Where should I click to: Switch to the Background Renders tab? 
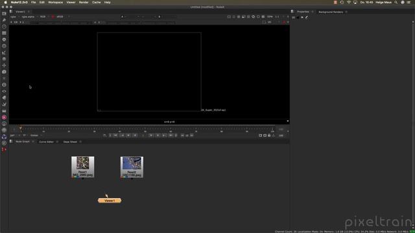[x=331, y=12]
